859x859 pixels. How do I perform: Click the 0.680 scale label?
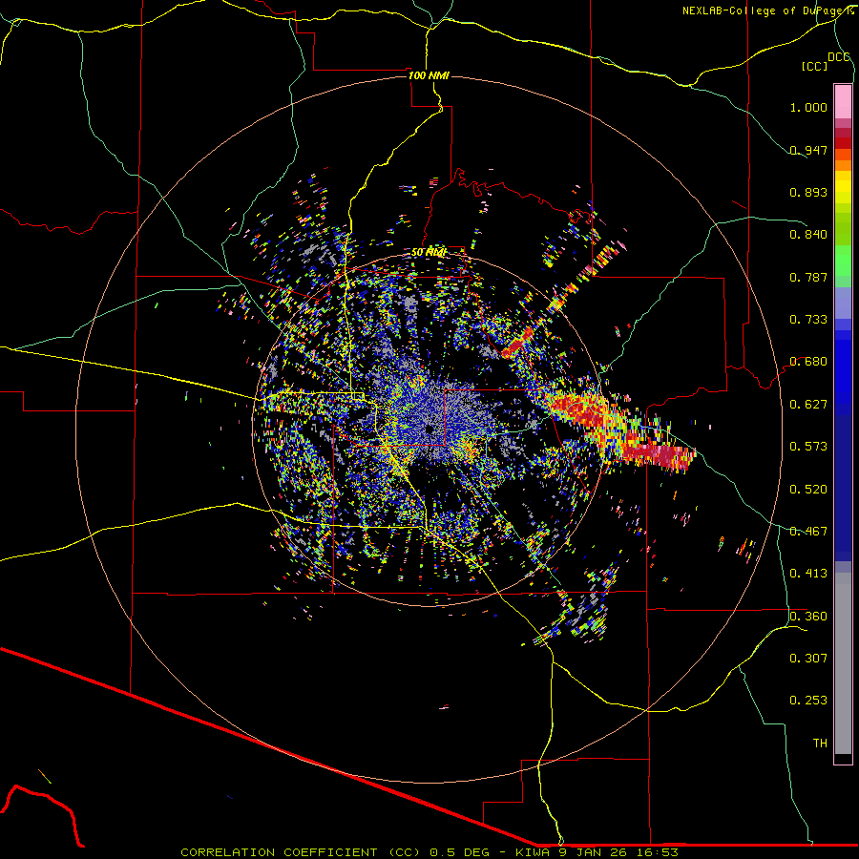click(x=808, y=362)
